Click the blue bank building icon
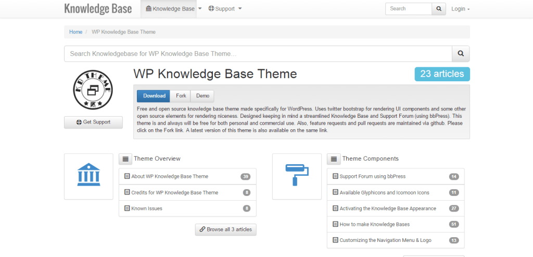 pyautogui.click(x=88, y=174)
